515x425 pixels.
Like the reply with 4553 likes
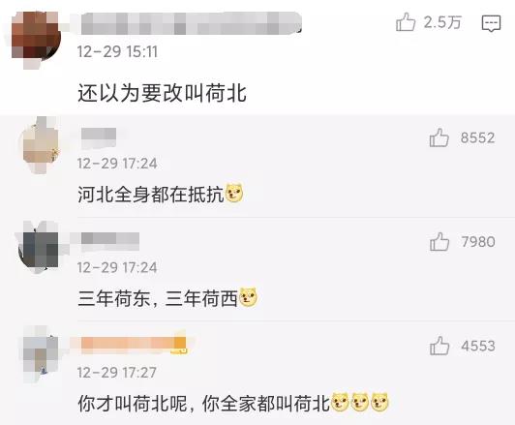click(439, 346)
